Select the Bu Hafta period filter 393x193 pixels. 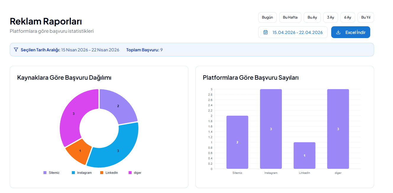tap(290, 17)
